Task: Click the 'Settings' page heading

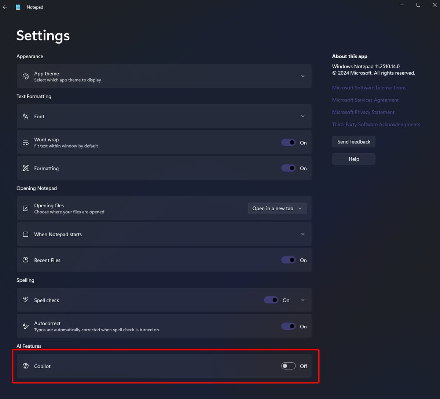Action: pos(43,36)
